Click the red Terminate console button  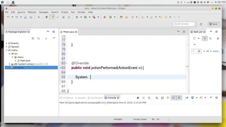pyautogui.click(x=138, y=98)
